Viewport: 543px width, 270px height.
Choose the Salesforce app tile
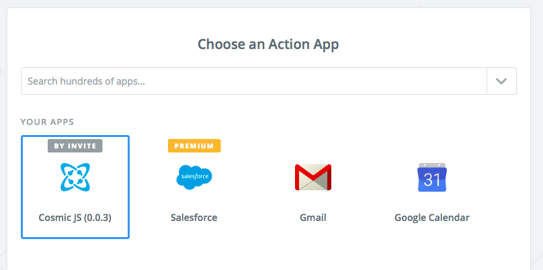pyautogui.click(x=194, y=195)
